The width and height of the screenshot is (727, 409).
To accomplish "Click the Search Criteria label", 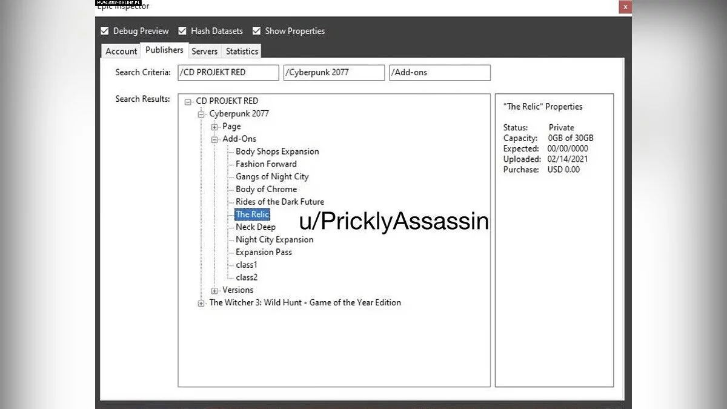I will click(x=143, y=73).
